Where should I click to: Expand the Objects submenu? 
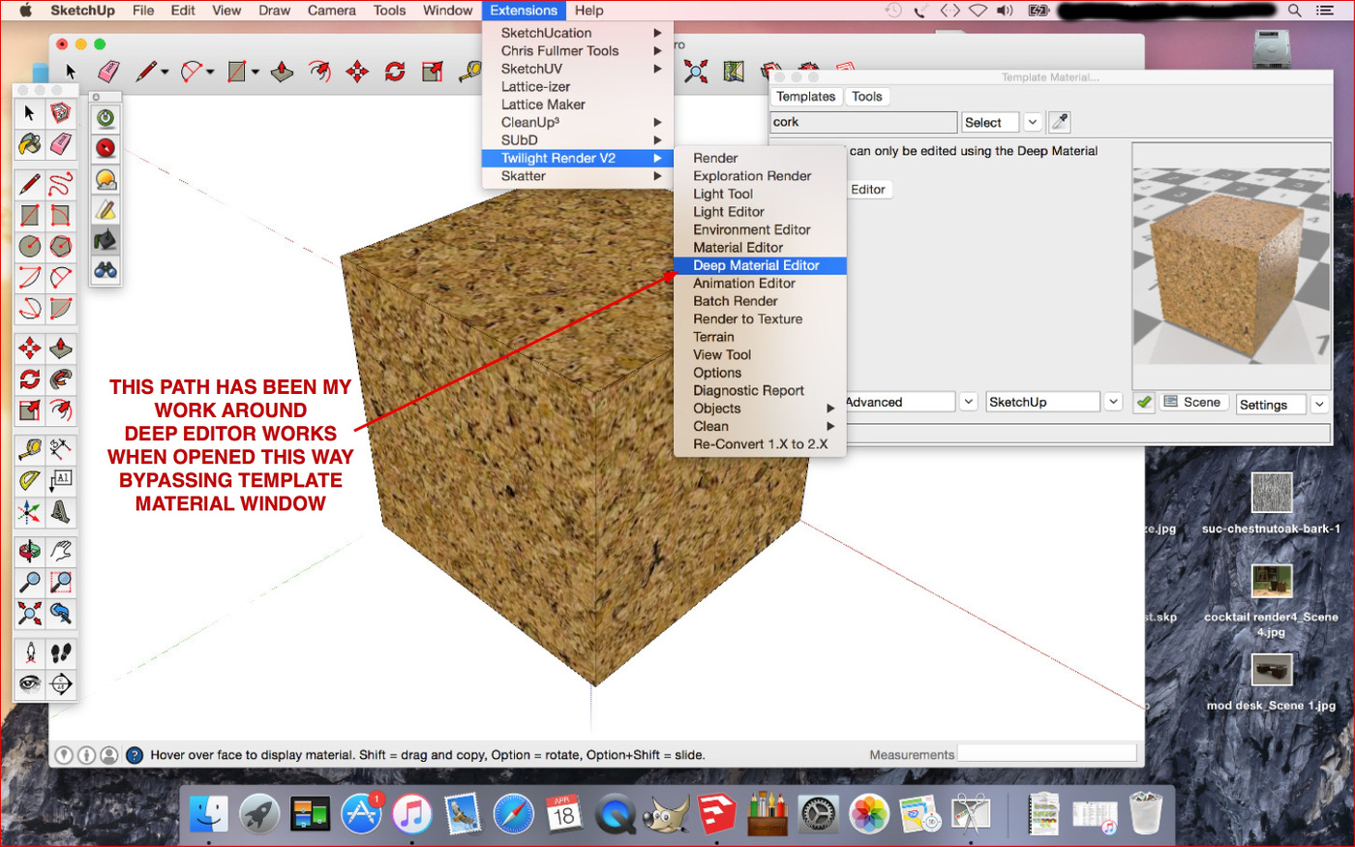click(x=760, y=408)
